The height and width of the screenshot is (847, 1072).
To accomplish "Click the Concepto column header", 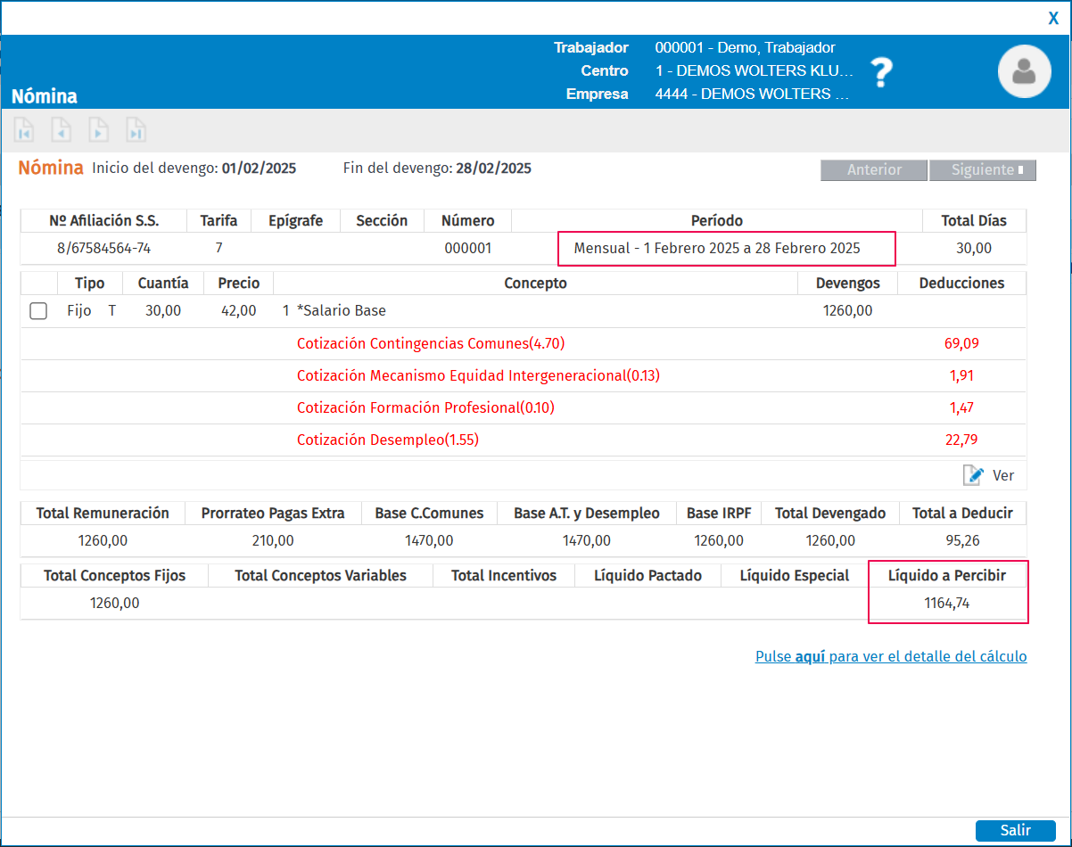I will [535, 284].
